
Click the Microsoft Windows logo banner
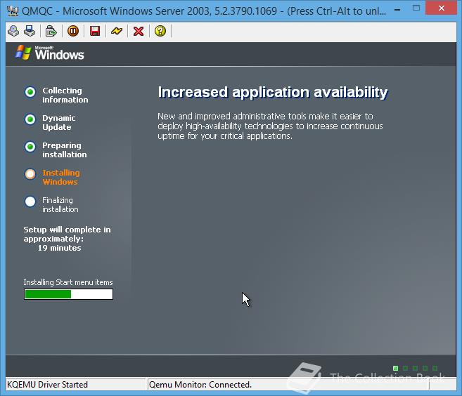pos(50,53)
